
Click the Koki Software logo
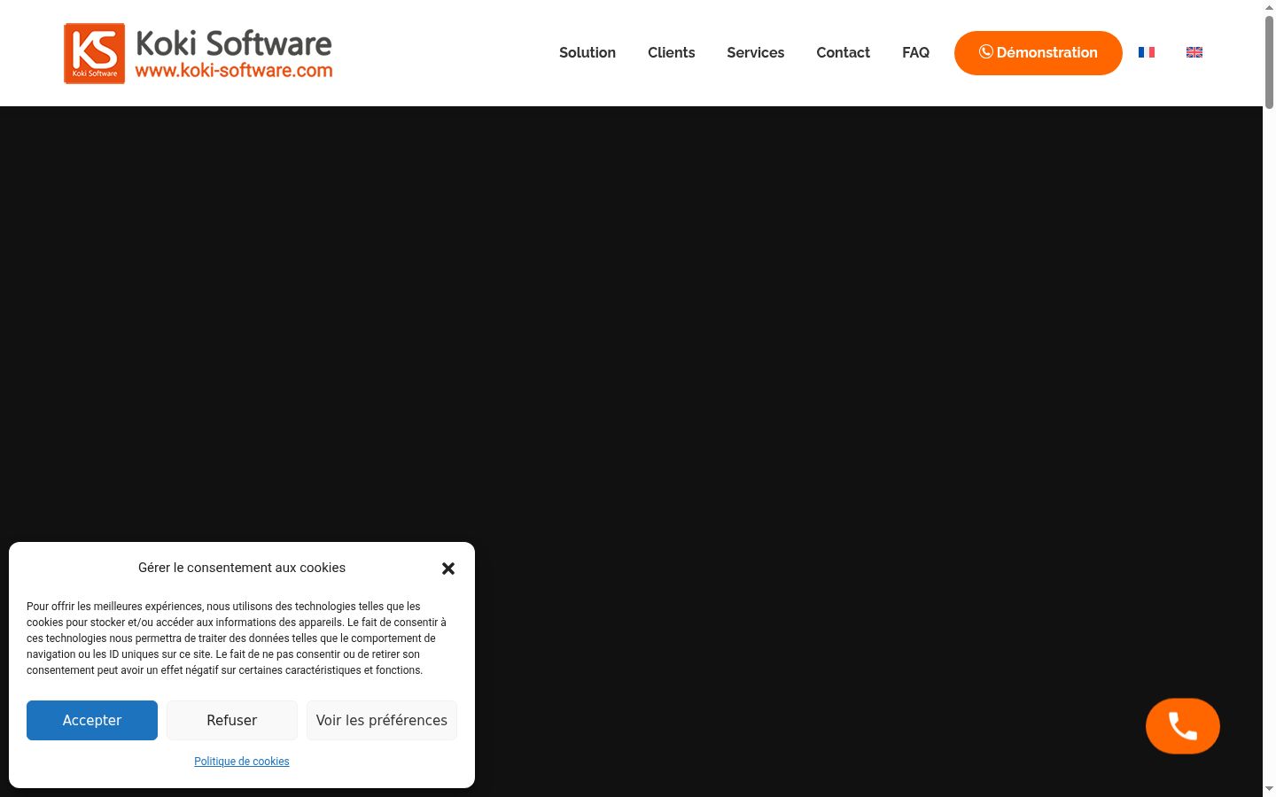[x=198, y=53]
